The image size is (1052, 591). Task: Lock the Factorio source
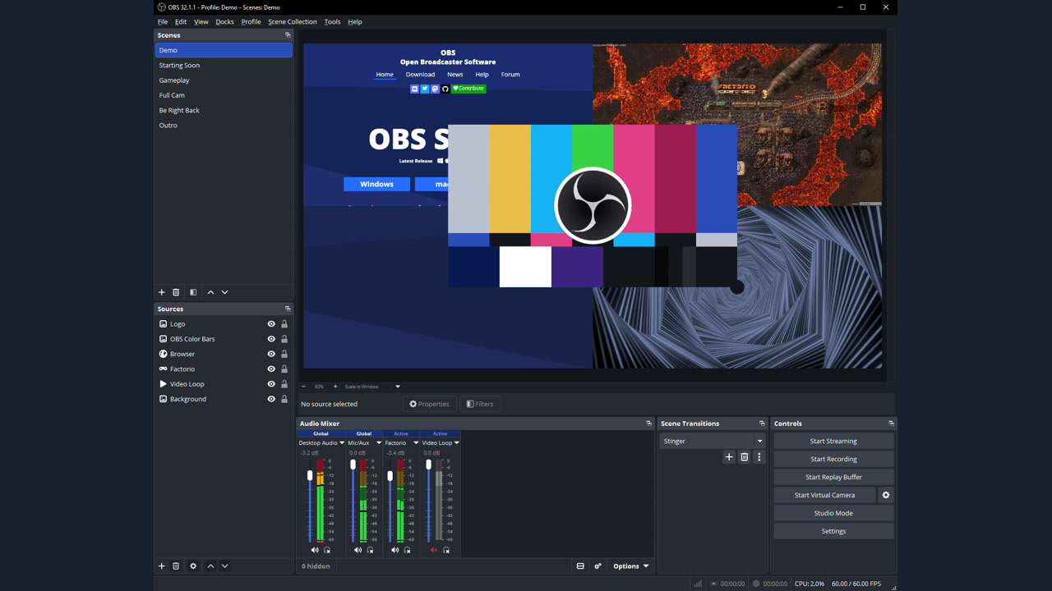284,369
